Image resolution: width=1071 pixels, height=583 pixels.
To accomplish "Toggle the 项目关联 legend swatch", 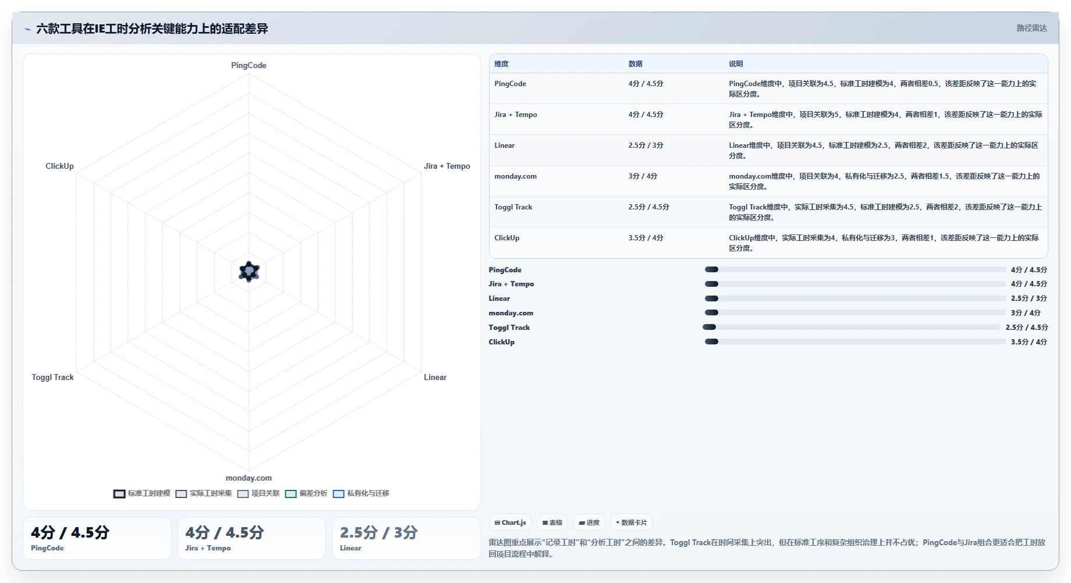I will click(x=243, y=493).
